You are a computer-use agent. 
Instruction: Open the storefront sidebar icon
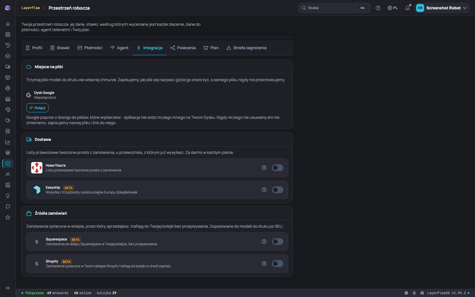tap(8, 153)
